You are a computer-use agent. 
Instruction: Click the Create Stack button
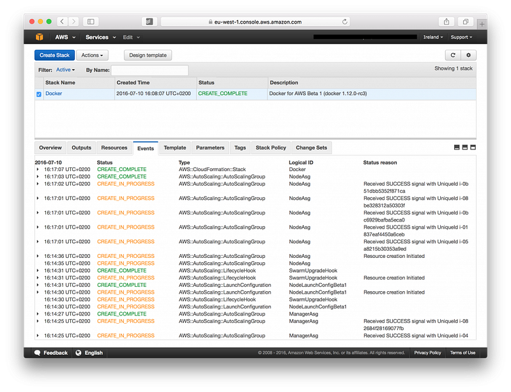coord(54,55)
